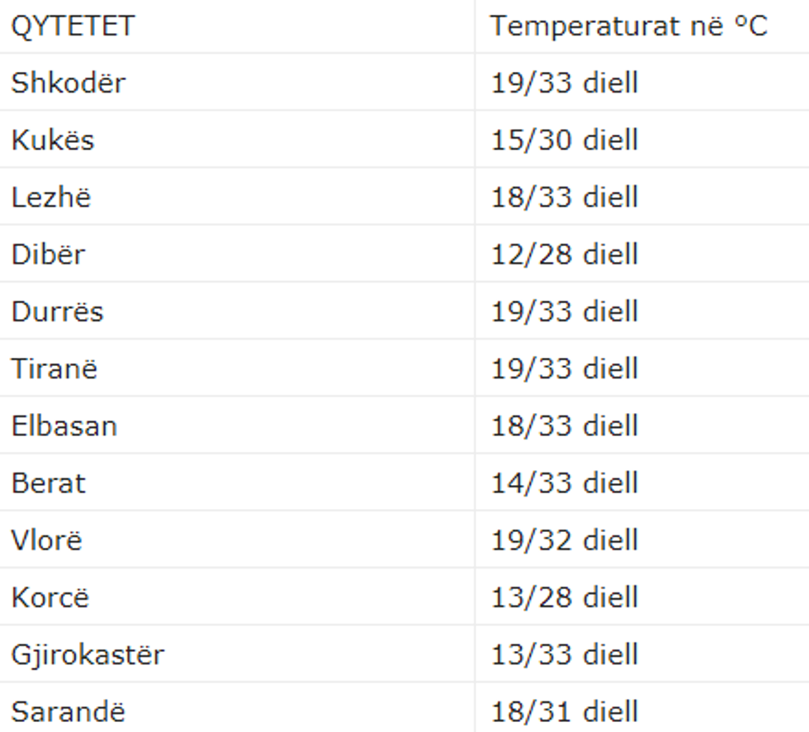The width and height of the screenshot is (809, 732).
Task: Select the Durrës city cell
Action: 57,311
